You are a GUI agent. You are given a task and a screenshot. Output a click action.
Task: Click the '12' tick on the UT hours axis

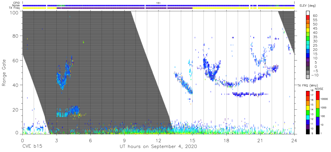(158, 140)
